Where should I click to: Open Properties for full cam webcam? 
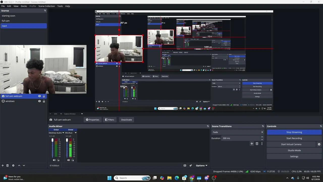click(92, 120)
